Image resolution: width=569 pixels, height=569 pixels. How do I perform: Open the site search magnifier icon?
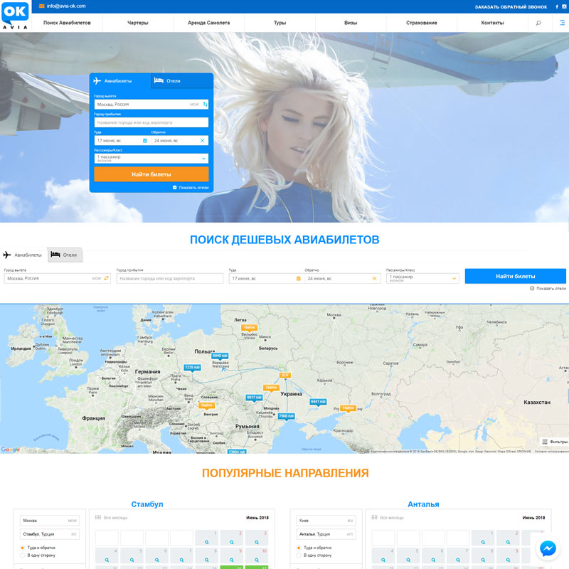point(538,23)
